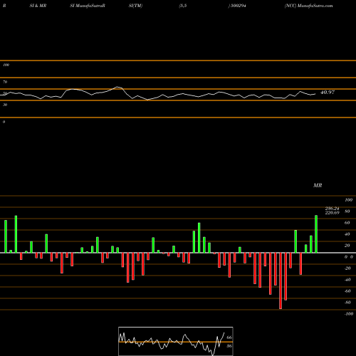
Task: Click the MR axis label -60
Action: [x=347, y=291]
